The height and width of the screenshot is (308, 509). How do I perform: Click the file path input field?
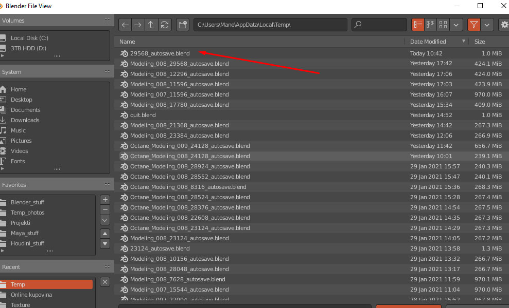270,25
